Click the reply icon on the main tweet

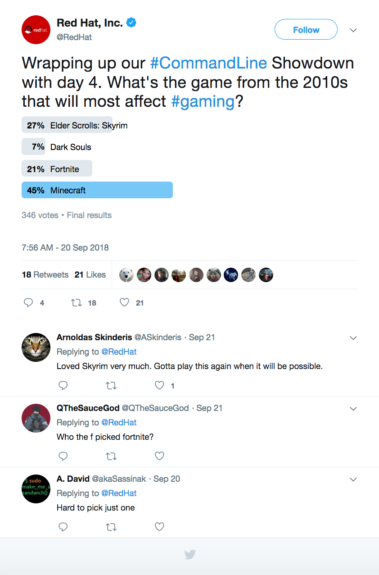tap(28, 303)
